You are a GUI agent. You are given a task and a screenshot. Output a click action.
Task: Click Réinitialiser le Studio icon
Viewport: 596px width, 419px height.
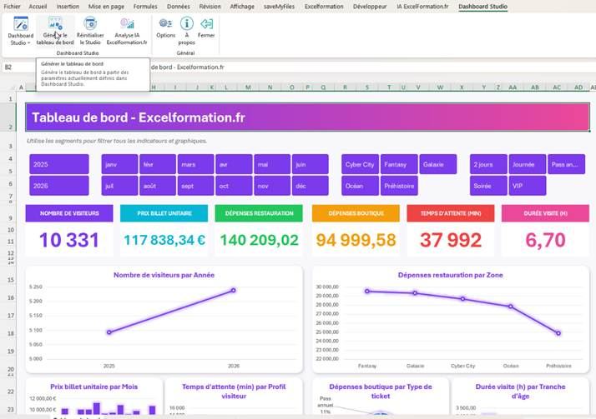(x=90, y=23)
